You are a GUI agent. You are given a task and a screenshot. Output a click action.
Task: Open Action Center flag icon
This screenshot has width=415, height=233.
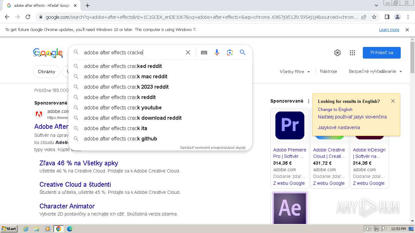coord(384,229)
